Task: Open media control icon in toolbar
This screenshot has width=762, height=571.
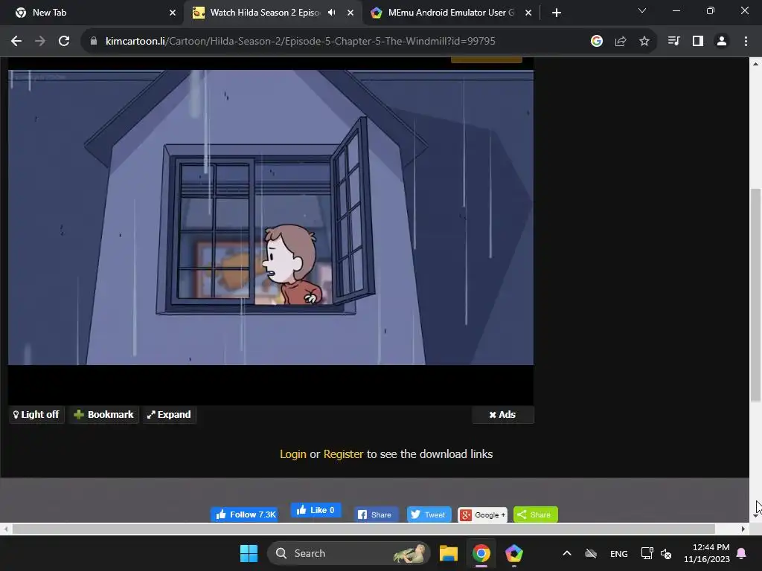Action: [674, 42]
